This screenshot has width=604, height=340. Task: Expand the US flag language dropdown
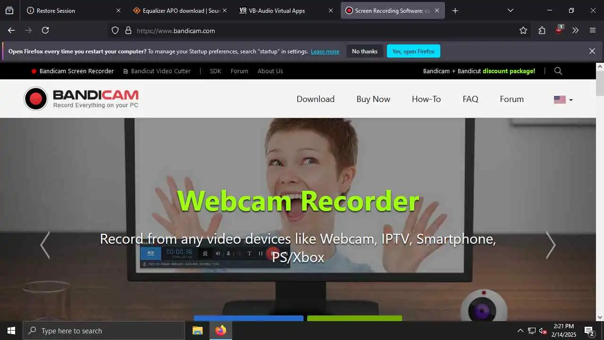[563, 100]
